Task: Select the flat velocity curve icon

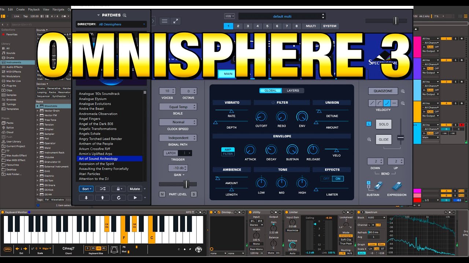Action: 394,103
